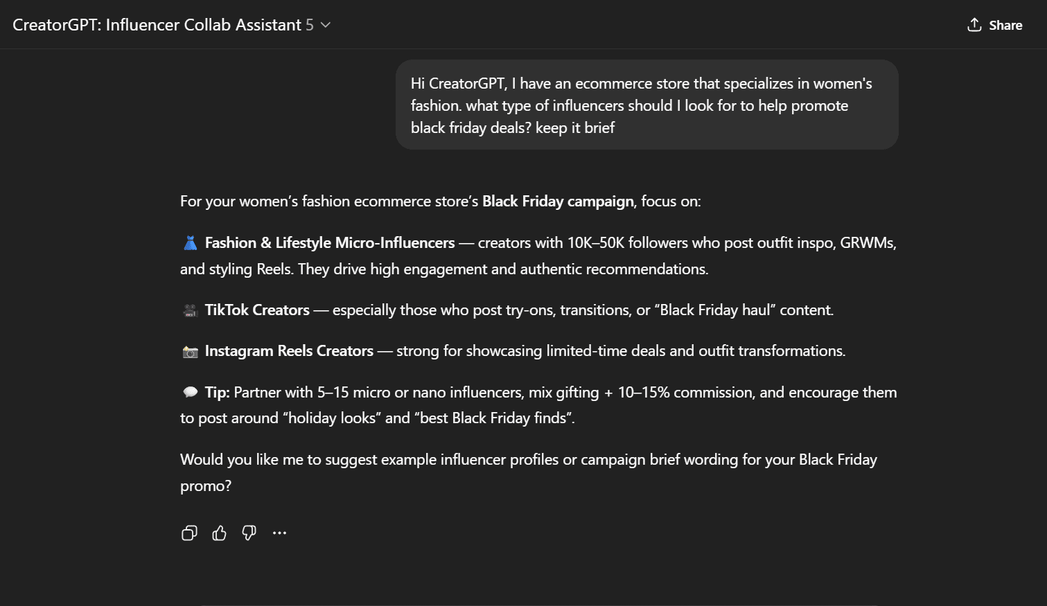Click the bold "Instagram Reels Creators" heading
Image resolution: width=1047 pixels, height=606 pixels.
pos(289,351)
